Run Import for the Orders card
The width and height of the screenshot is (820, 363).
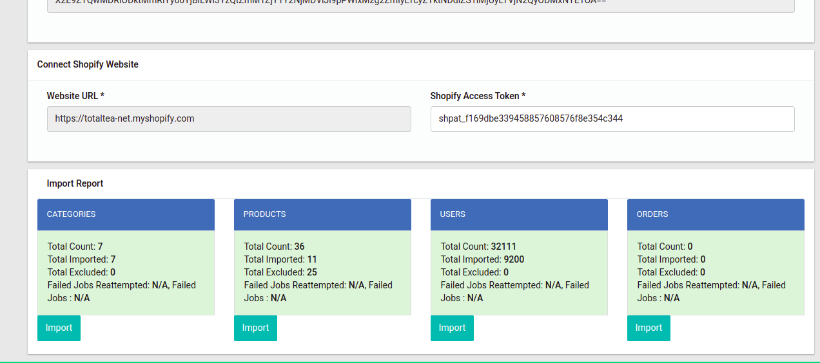[x=649, y=328]
